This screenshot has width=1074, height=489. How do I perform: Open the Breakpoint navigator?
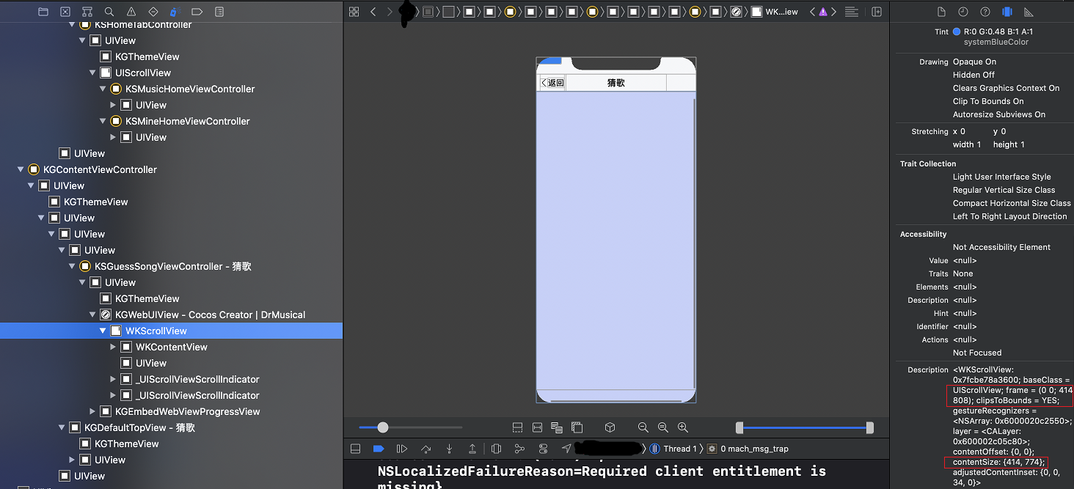tap(197, 12)
